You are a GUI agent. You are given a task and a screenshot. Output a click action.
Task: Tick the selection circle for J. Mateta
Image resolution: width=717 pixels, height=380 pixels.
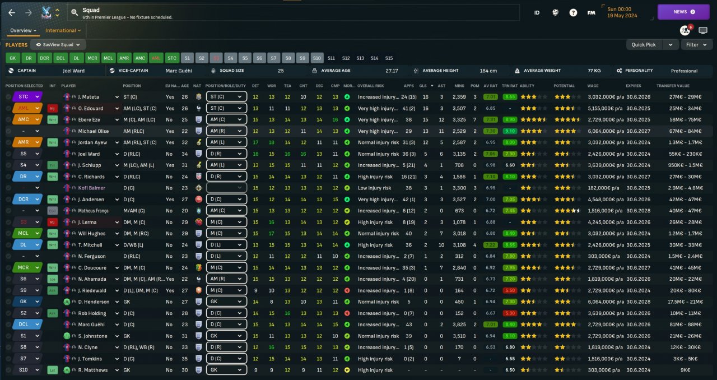[8, 97]
